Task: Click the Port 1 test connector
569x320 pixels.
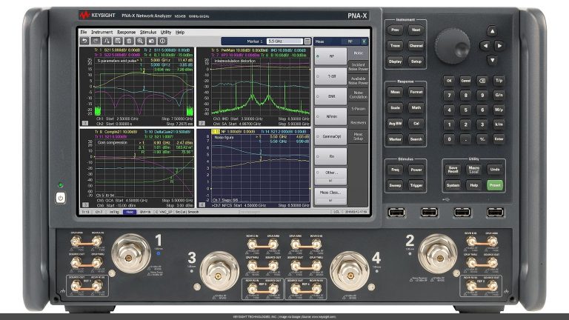Action: coord(131,253)
